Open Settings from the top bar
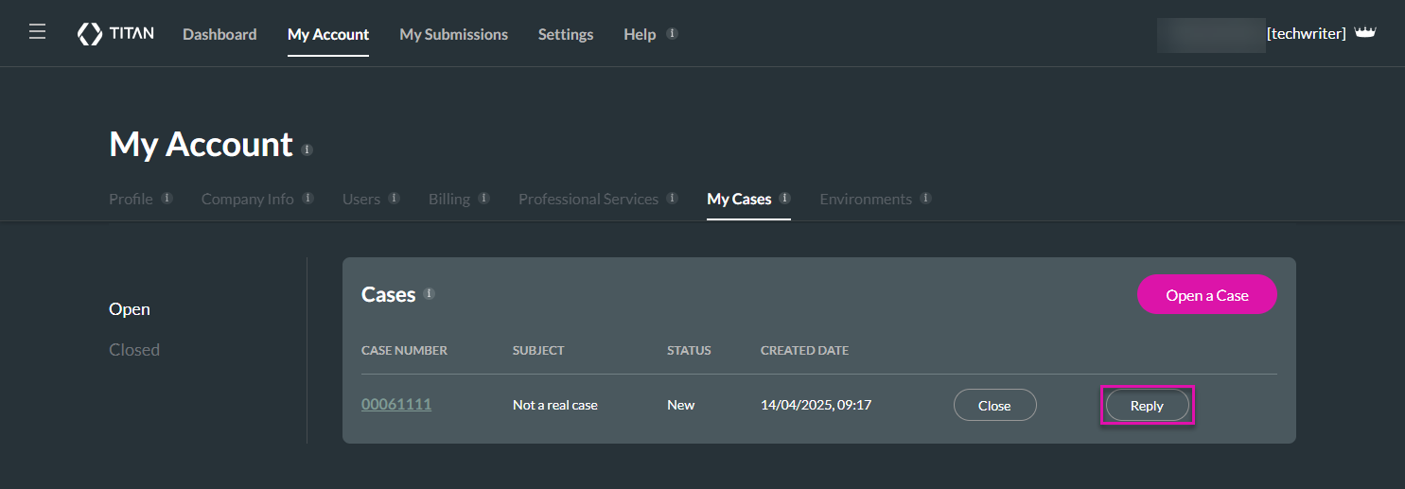 565,34
